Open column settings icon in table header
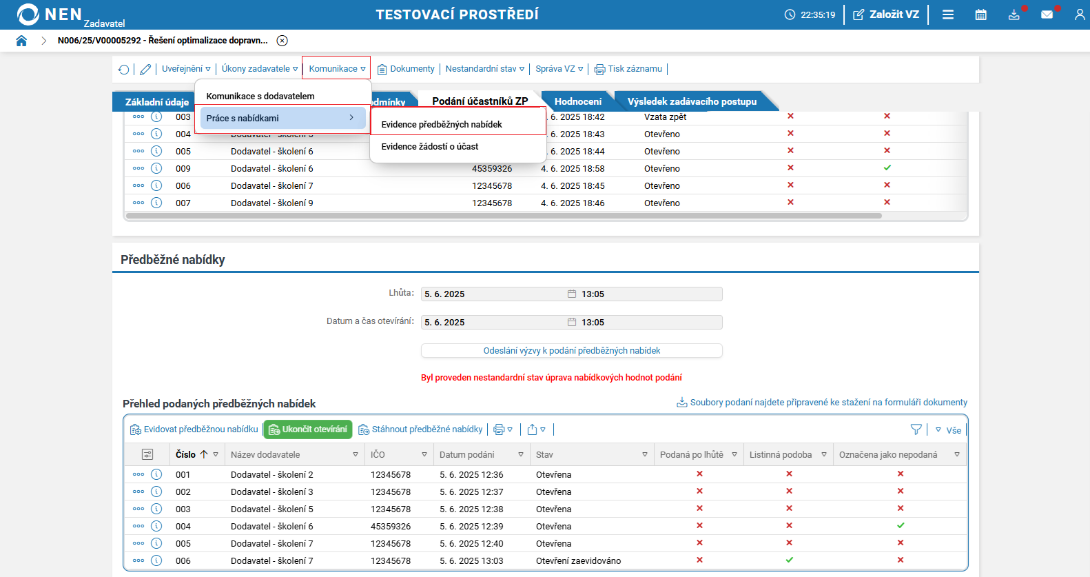 [147, 454]
